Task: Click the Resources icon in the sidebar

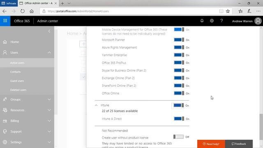Action: point(5,110)
